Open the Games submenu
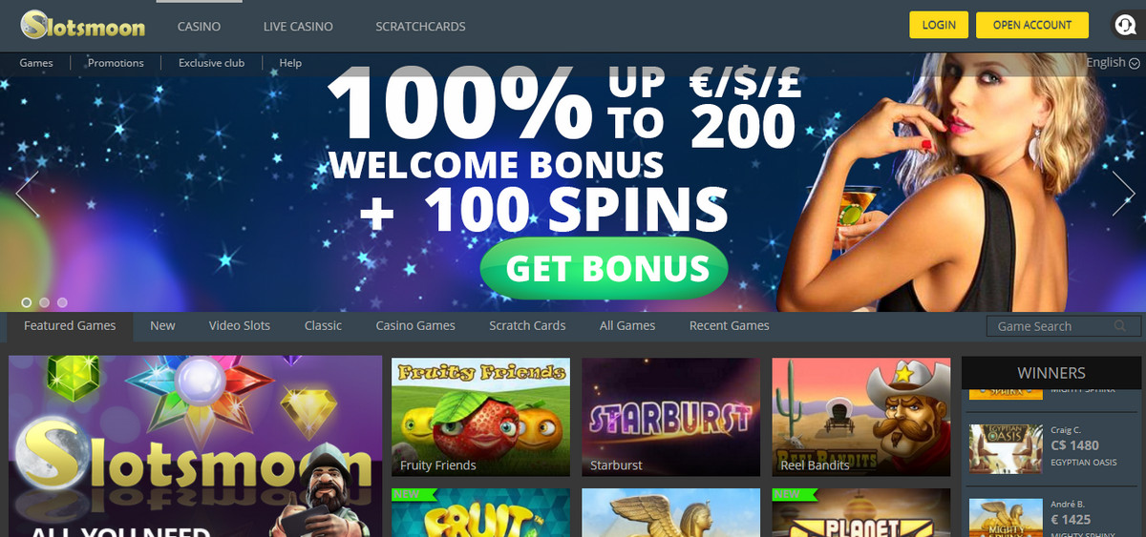1146x537 pixels. pyautogui.click(x=36, y=63)
